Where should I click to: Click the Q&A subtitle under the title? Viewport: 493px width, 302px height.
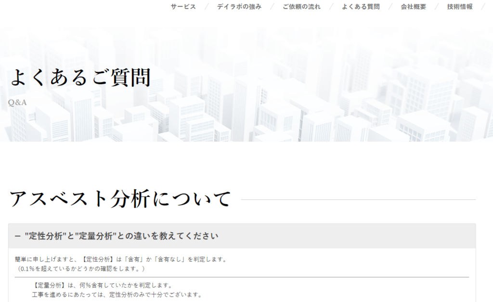[x=18, y=102]
